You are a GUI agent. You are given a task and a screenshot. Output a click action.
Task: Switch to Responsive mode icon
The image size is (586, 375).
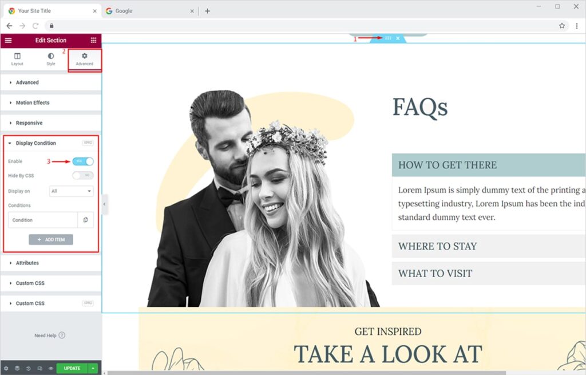(x=39, y=368)
